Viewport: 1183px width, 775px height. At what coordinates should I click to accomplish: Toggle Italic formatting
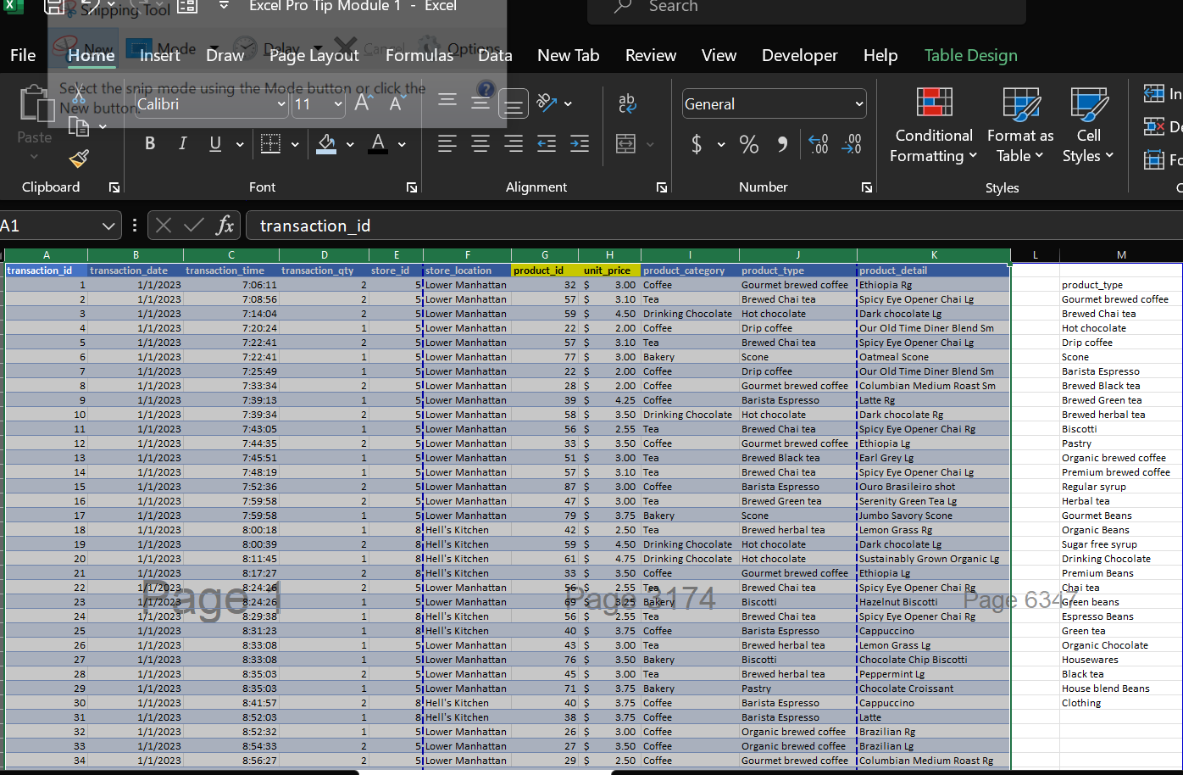click(x=182, y=143)
